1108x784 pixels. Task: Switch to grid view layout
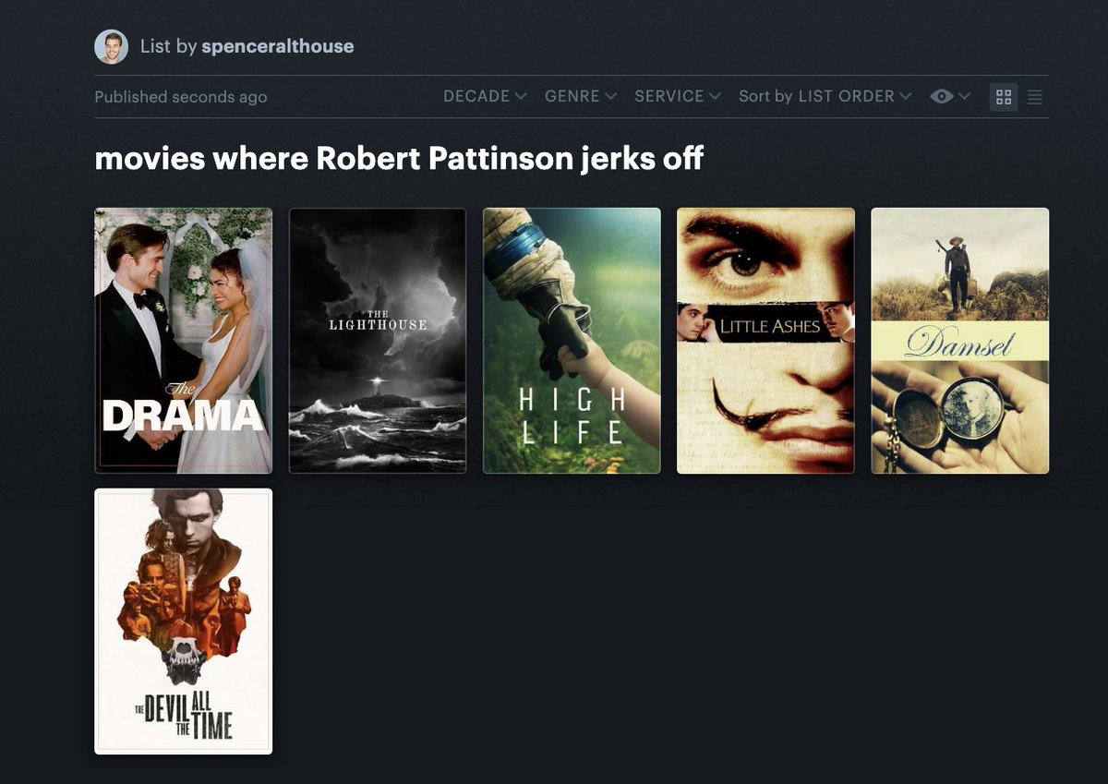1004,96
